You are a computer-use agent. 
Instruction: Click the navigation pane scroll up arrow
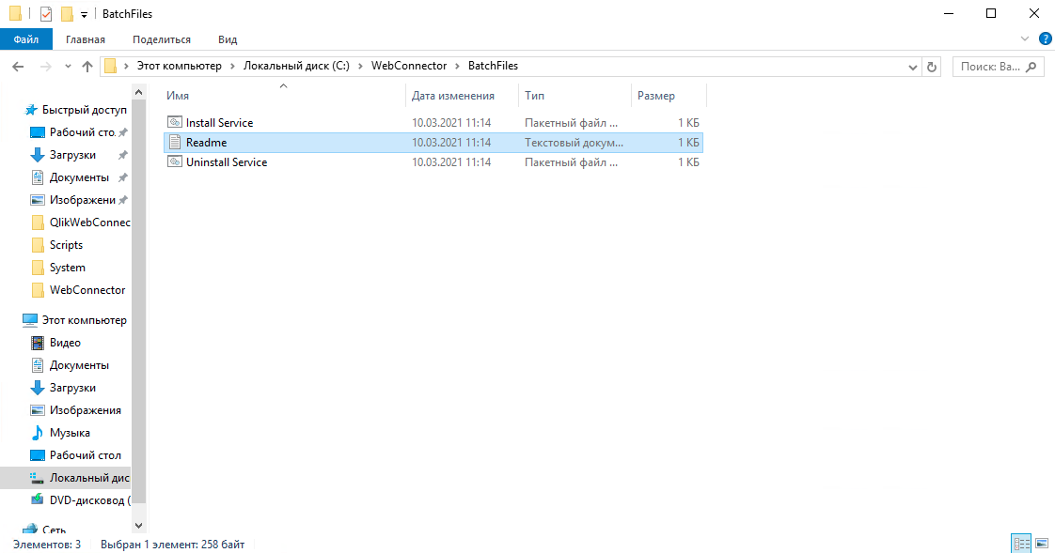tap(138, 92)
